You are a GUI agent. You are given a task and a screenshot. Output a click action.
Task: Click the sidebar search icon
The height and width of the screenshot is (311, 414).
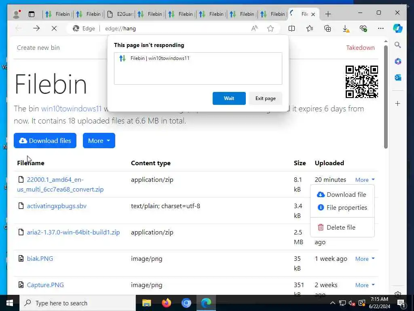[398, 45]
